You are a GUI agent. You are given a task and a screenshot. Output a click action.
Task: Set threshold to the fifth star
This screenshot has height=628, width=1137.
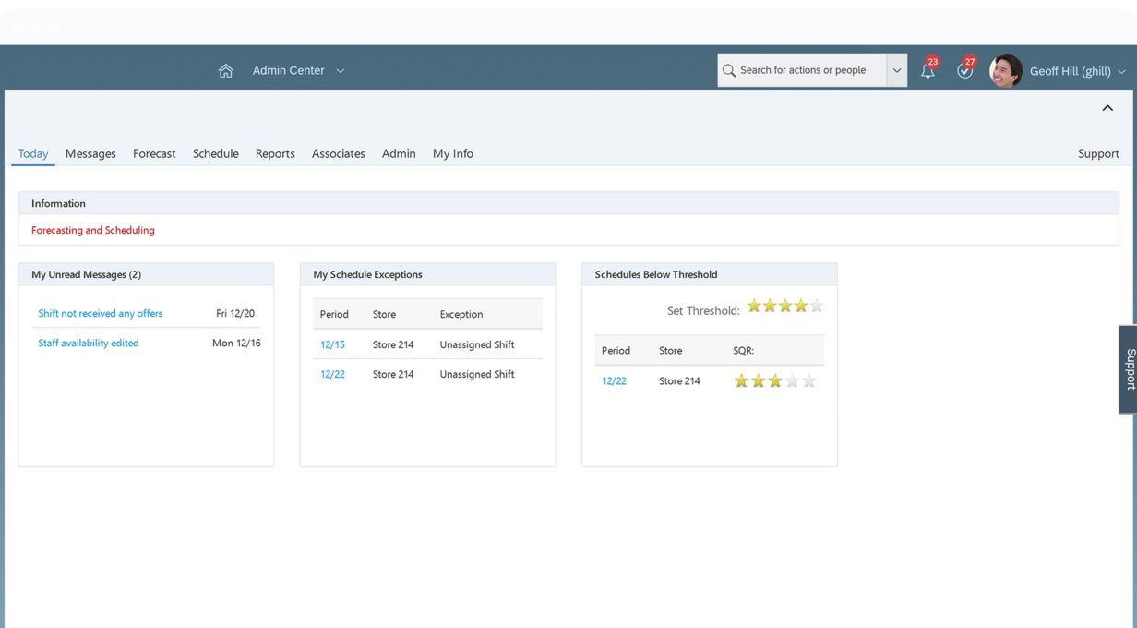point(816,307)
